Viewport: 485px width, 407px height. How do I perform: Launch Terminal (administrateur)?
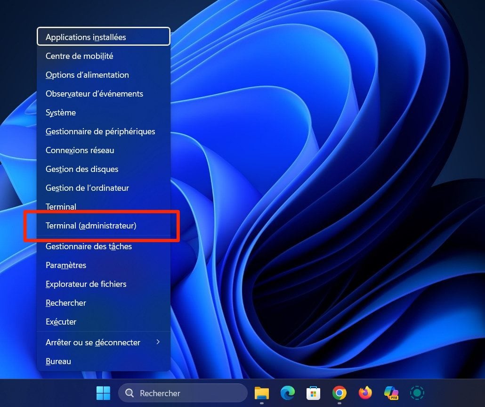(103, 226)
